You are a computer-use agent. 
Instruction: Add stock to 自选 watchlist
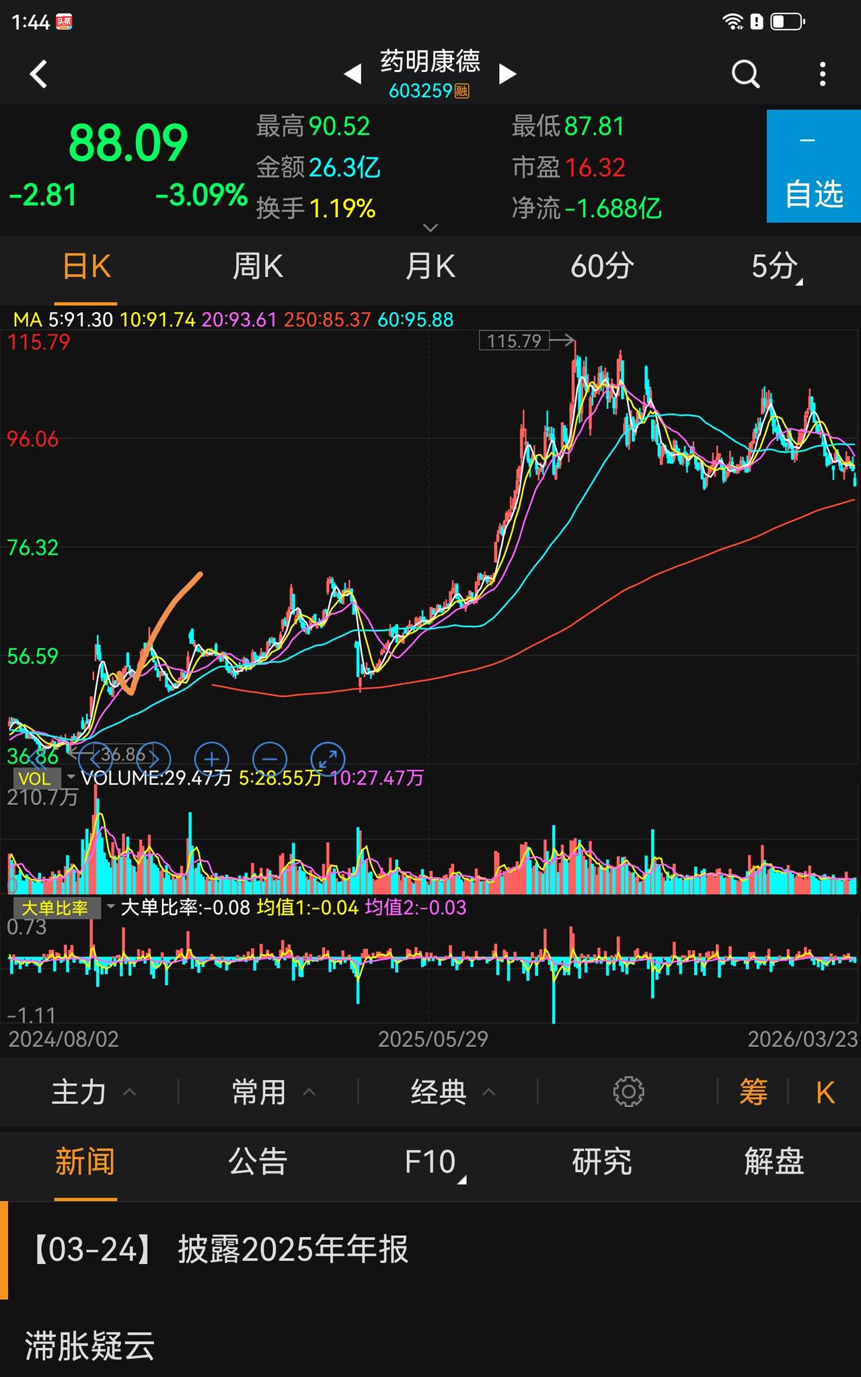[x=814, y=166]
